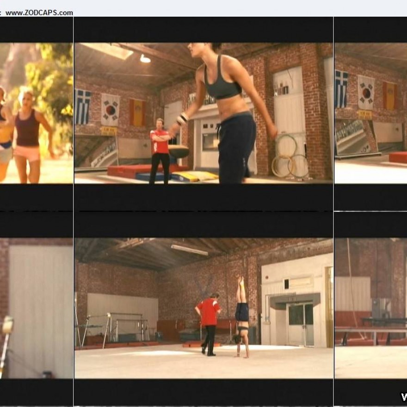Open the top-left outdoor joggers thumbnail

[x=36, y=113]
